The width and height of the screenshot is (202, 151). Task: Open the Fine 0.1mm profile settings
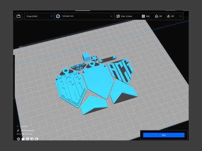(x=126, y=16)
